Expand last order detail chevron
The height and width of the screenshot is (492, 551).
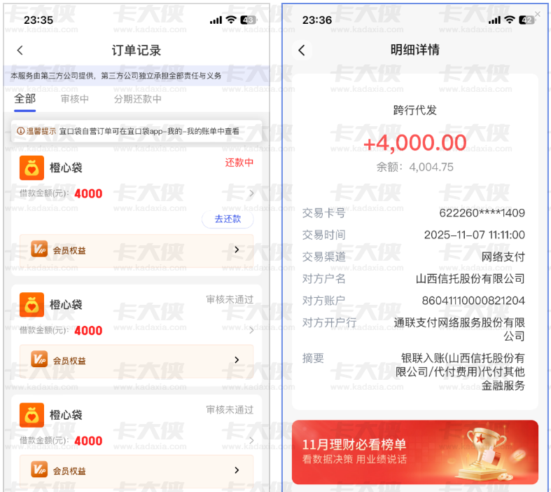pyautogui.click(x=251, y=440)
